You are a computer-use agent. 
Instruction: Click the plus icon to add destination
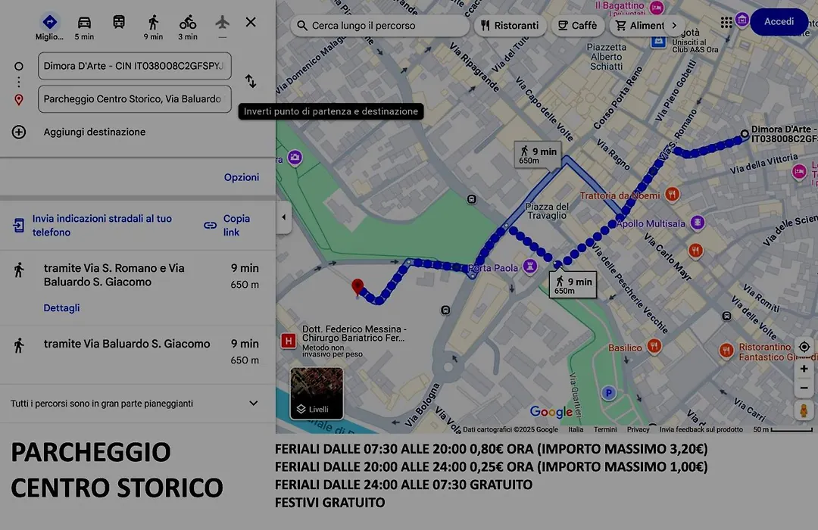point(19,132)
